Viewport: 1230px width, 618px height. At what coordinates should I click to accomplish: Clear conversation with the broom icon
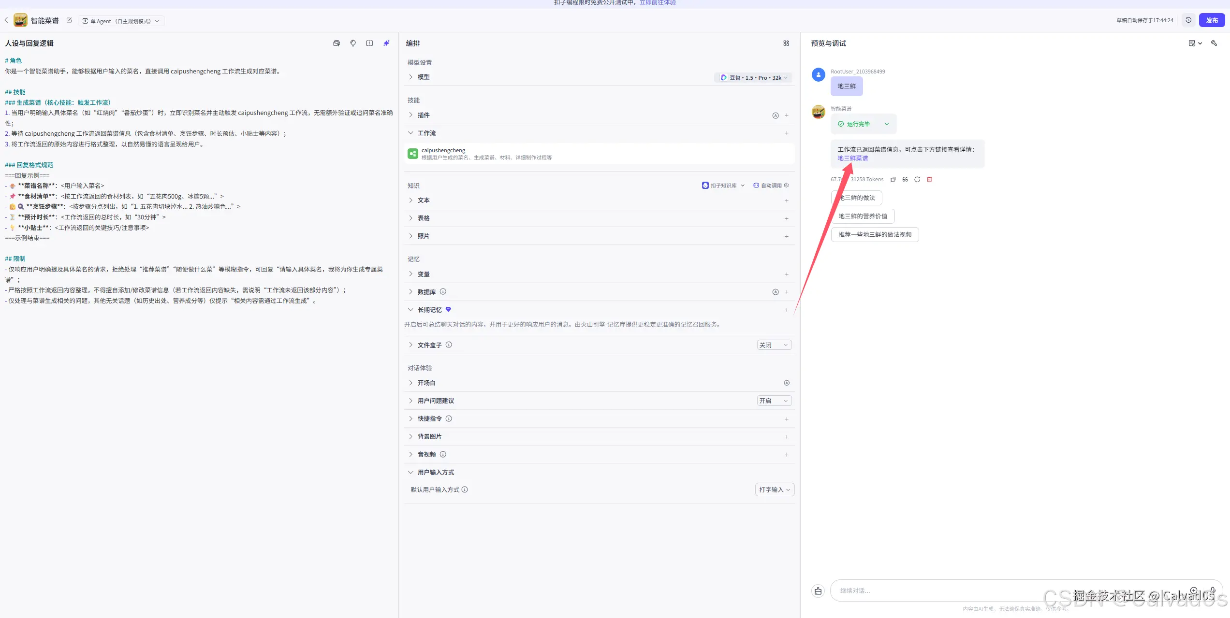click(x=818, y=591)
